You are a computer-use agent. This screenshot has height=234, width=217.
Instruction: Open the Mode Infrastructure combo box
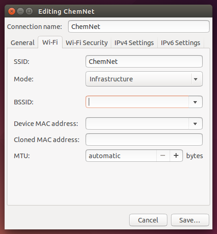144,79
